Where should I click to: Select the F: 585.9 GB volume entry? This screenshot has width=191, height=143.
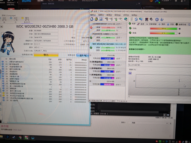tap(107, 77)
